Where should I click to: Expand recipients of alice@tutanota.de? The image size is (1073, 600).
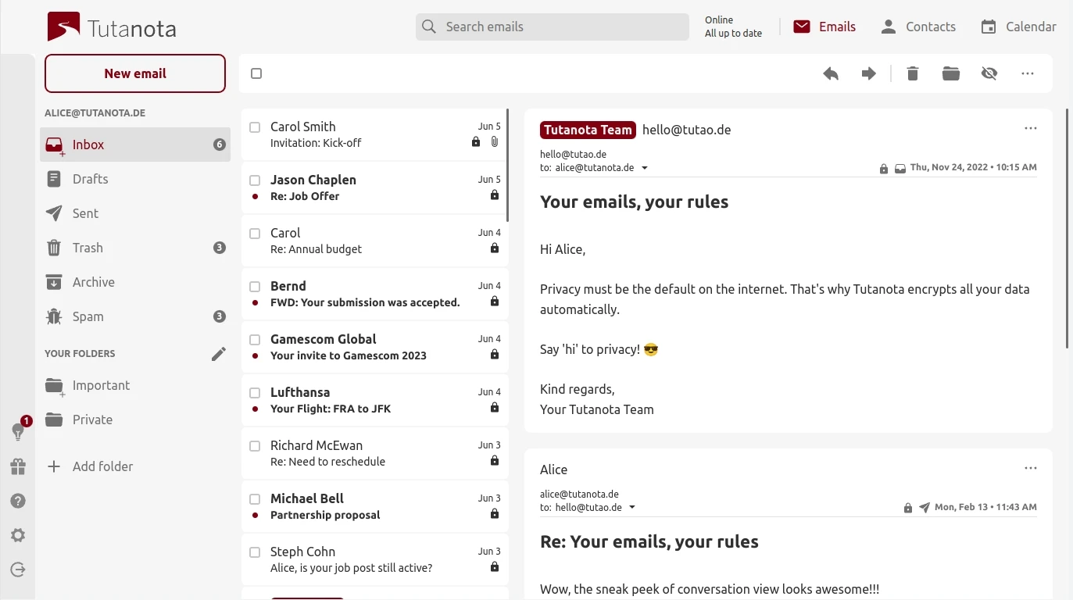pos(645,168)
